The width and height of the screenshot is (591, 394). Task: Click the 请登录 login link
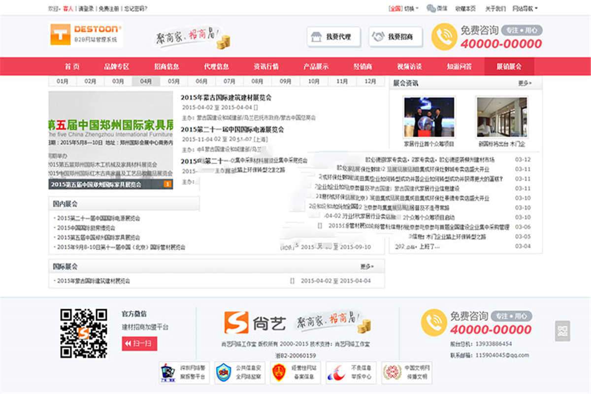(86, 8)
